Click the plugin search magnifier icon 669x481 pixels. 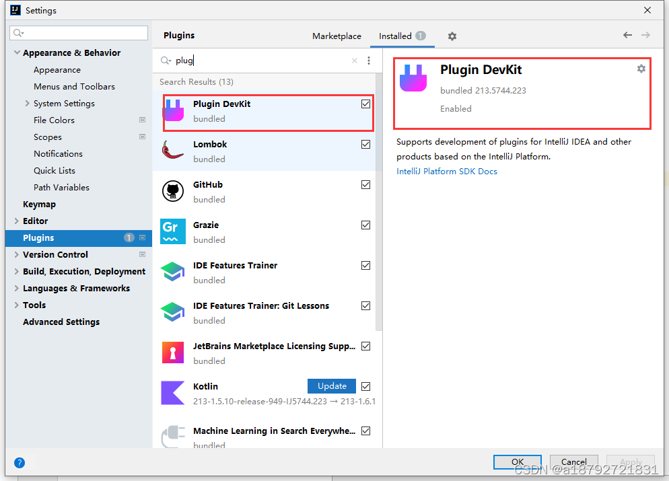coord(166,61)
